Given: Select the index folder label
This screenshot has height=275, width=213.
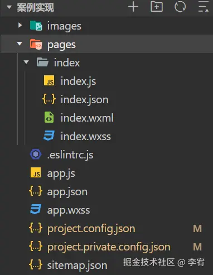Looking at the screenshot, I should 67,62.
